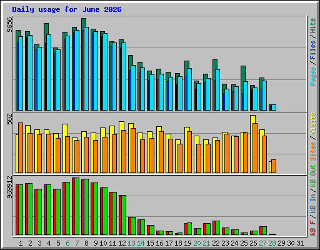Click day label 16 on x-axis
Viewport: 320px width, 250px height.
click(x=159, y=243)
